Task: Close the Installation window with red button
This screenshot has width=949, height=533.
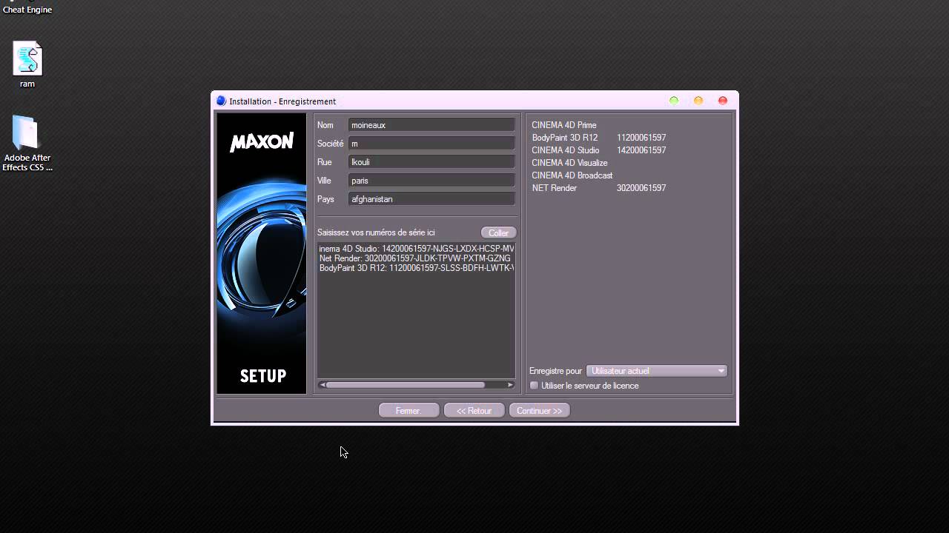Action: point(723,101)
